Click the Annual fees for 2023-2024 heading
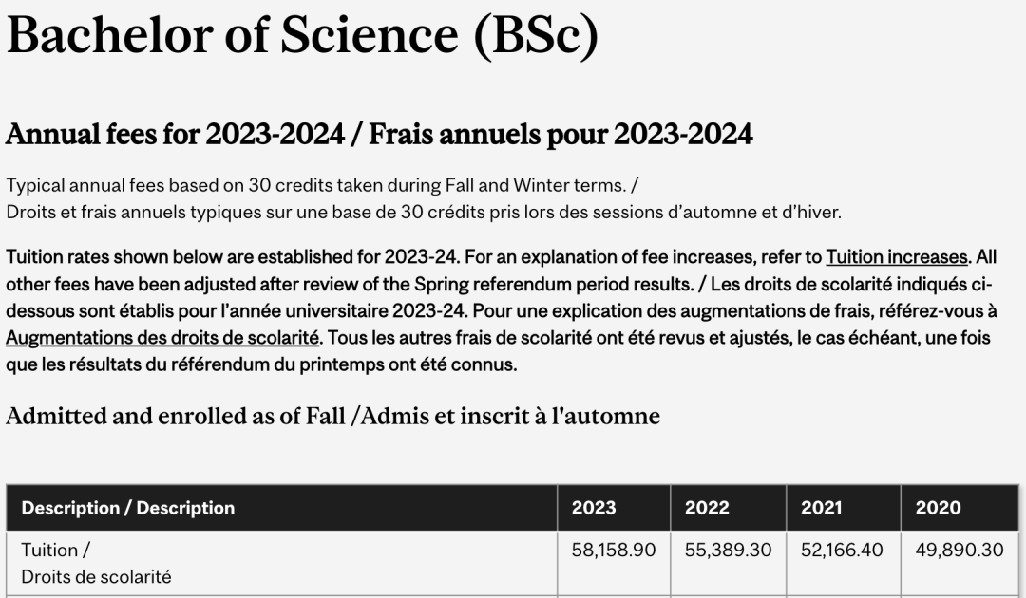The height and width of the screenshot is (598, 1026). point(175,135)
